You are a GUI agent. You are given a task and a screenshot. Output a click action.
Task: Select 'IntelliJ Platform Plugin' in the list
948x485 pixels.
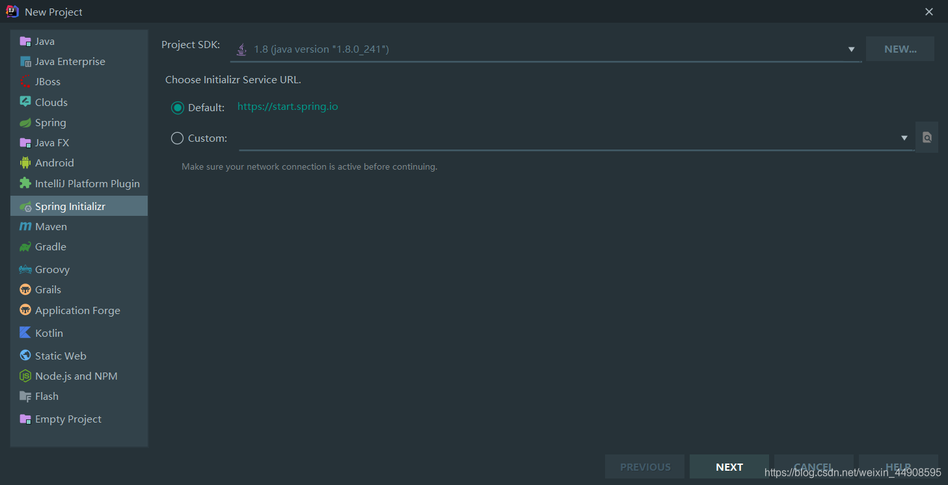(x=79, y=183)
